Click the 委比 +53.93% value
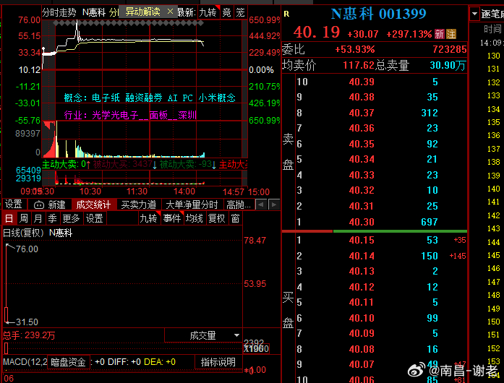This screenshot has width=504, height=383. click(x=355, y=49)
